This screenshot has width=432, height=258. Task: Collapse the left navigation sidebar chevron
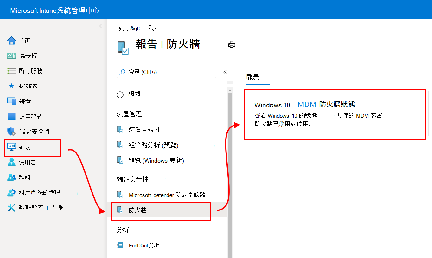[100, 26]
